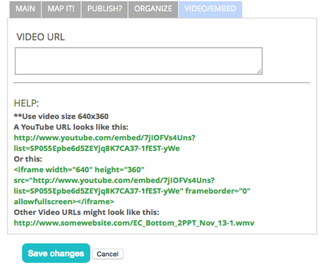Save changes with the teal button
326x270 pixels.
tap(56, 253)
